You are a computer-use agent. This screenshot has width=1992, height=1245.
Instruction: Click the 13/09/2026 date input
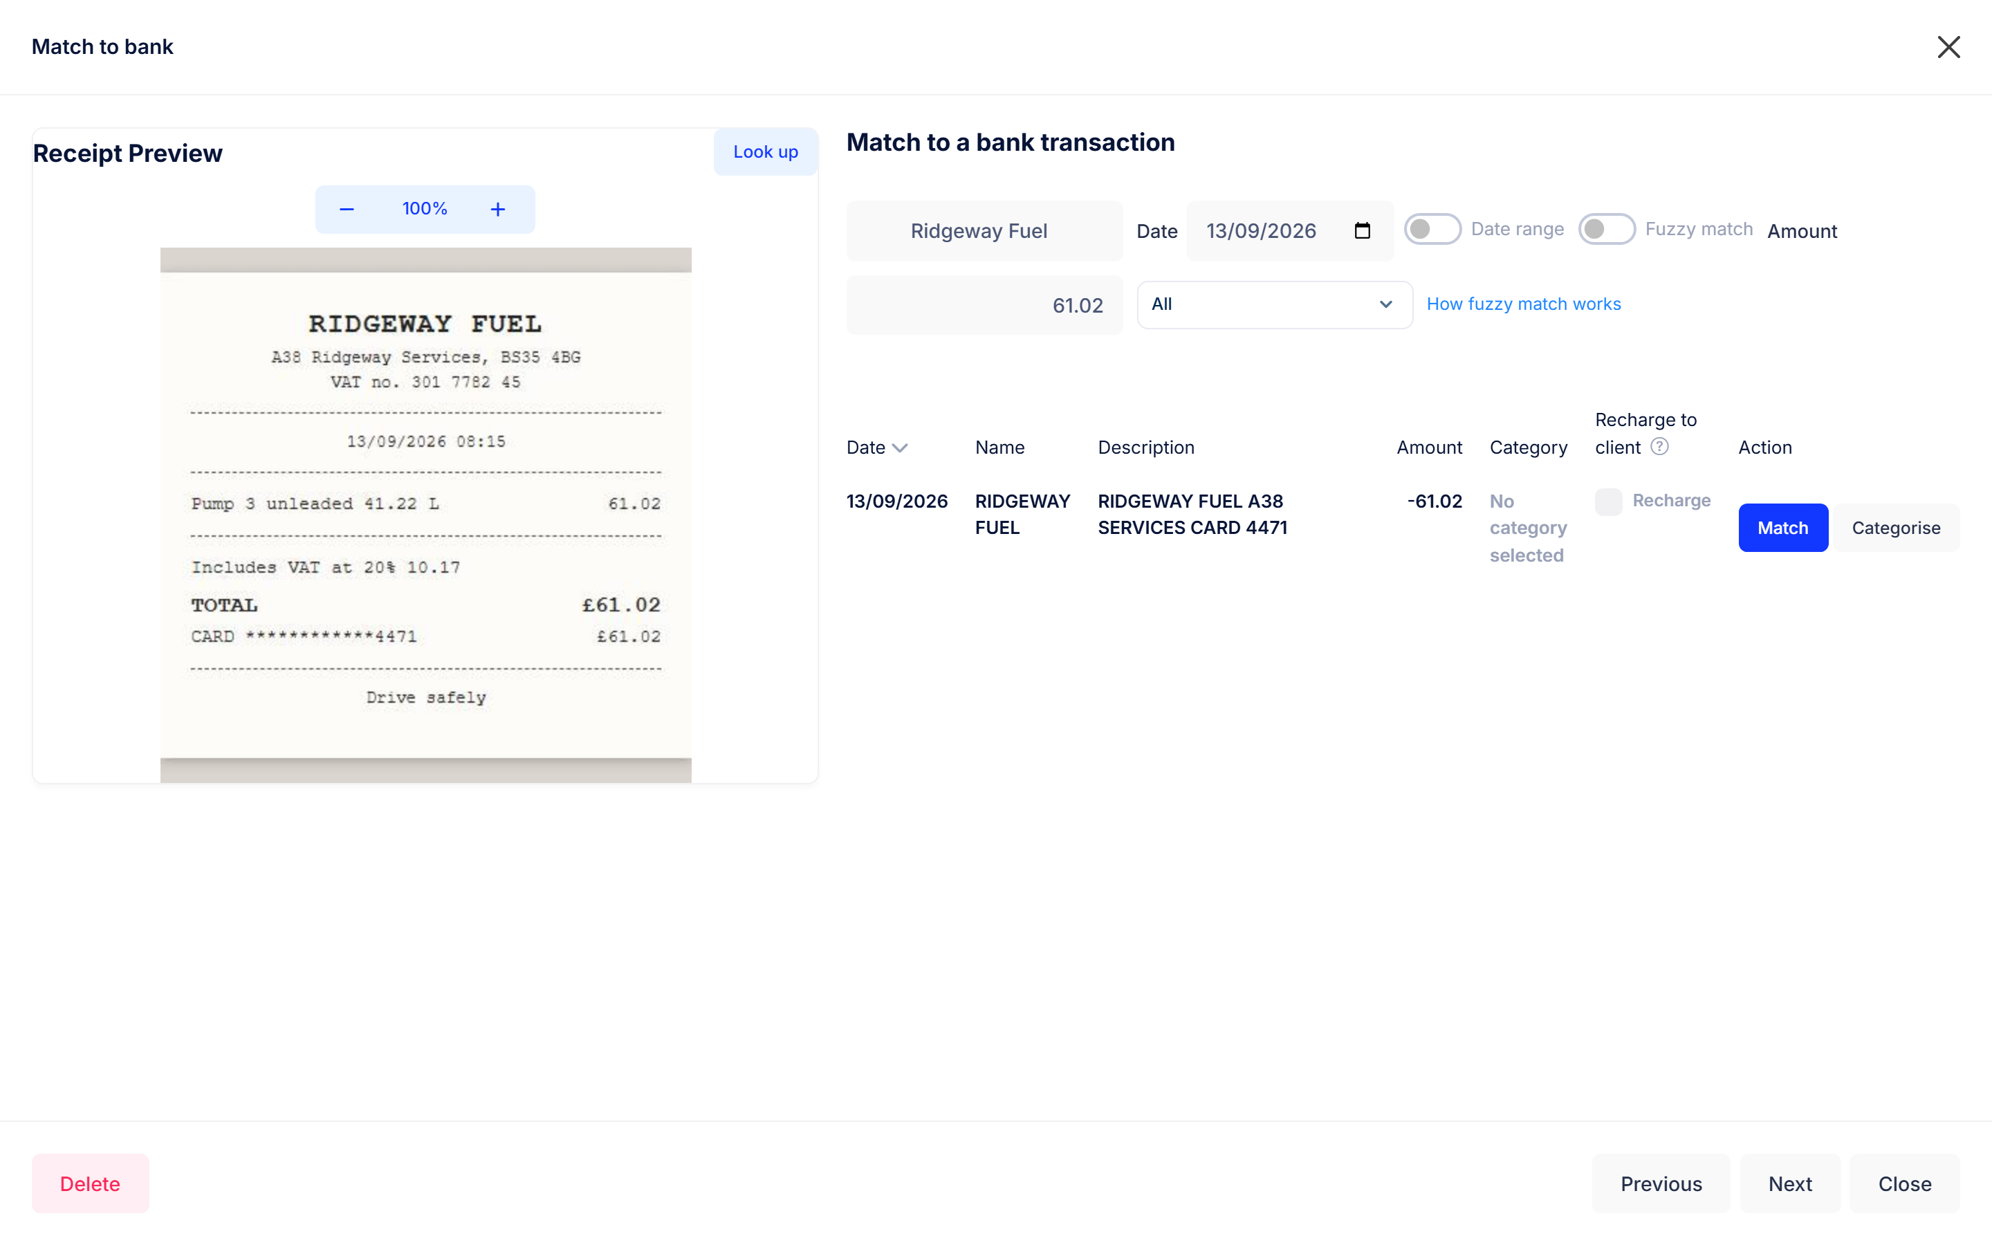coord(1290,230)
